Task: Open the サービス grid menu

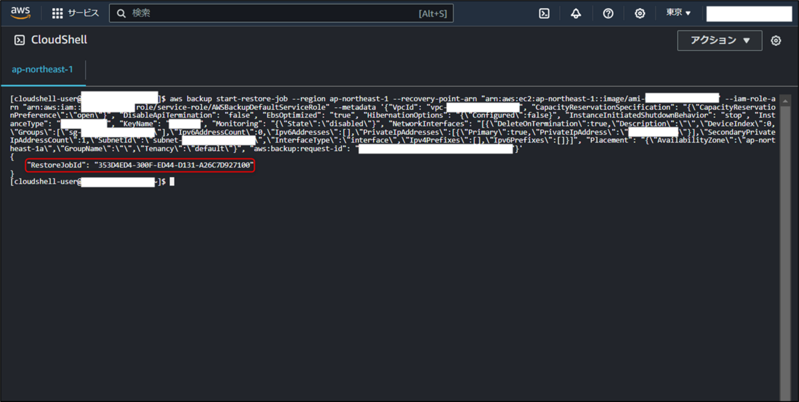Action: pyautogui.click(x=75, y=13)
